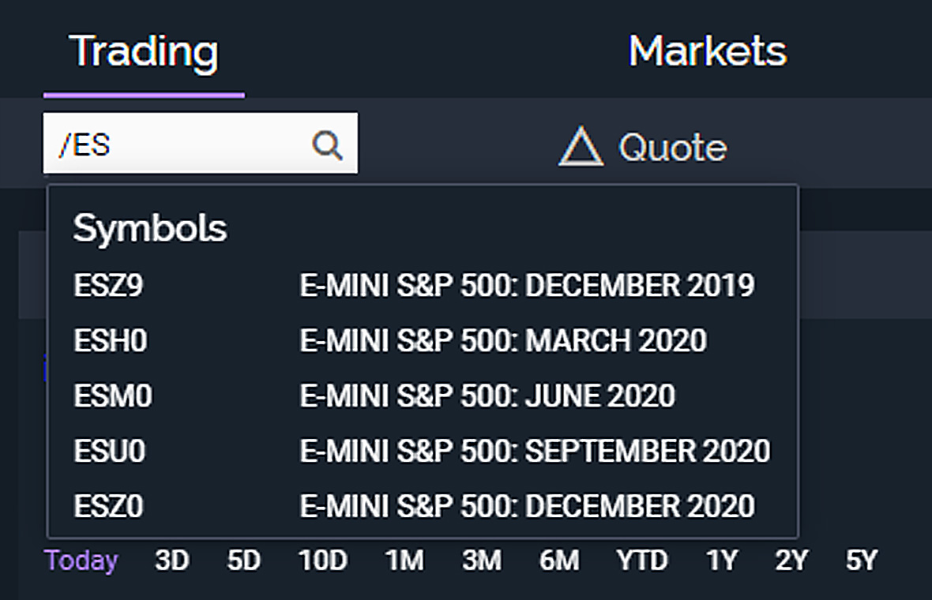Select the 5D chart range
Viewport: 932px width, 600px height.
tap(243, 561)
